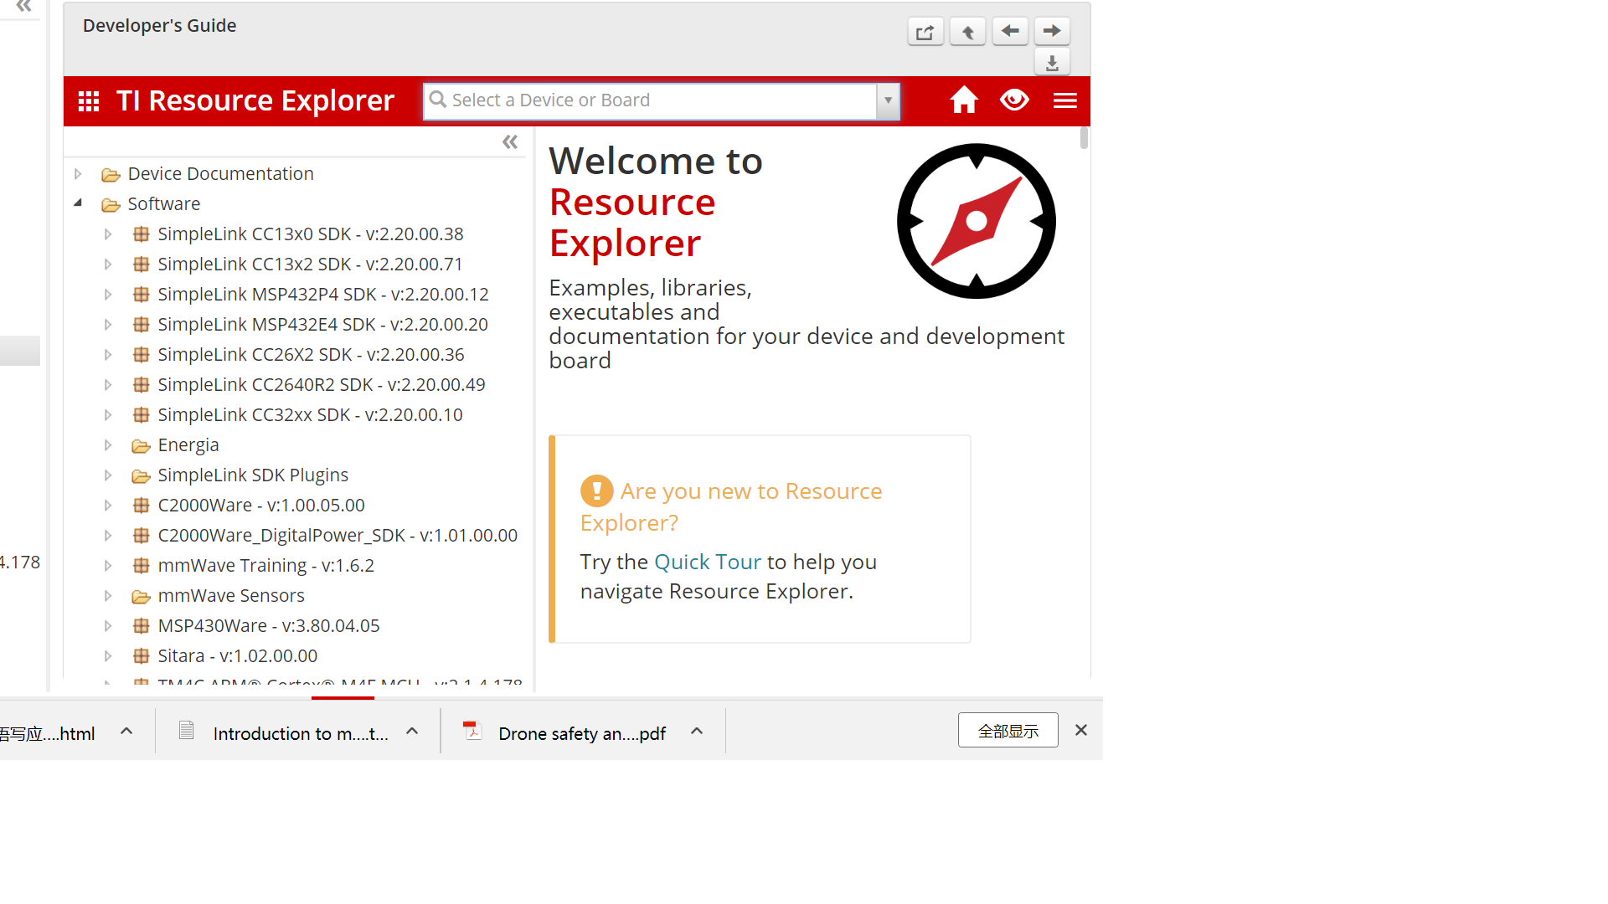Click the content pane vertical scrollbar
This screenshot has height=904, width=1608.
(x=1085, y=138)
